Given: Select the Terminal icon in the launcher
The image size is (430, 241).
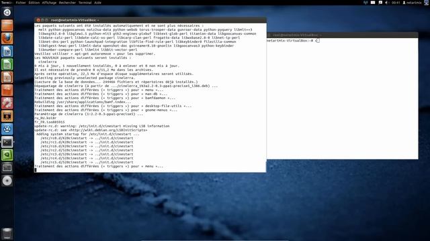Looking at the screenshot, I should [x=7, y=142].
